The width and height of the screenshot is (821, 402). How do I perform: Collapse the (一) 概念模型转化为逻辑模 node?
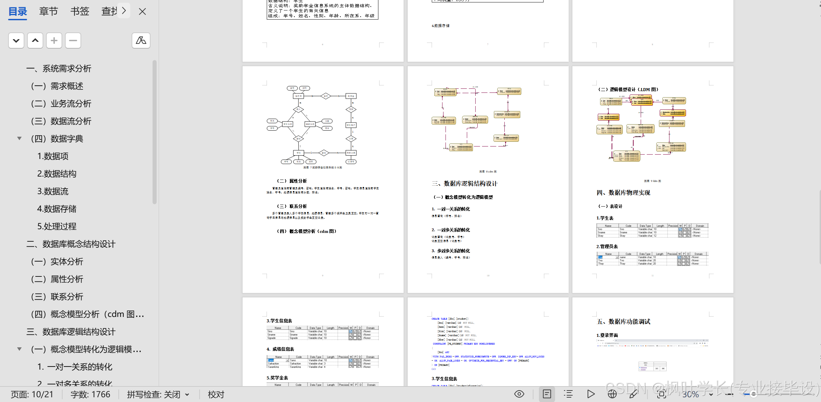click(20, 349)
